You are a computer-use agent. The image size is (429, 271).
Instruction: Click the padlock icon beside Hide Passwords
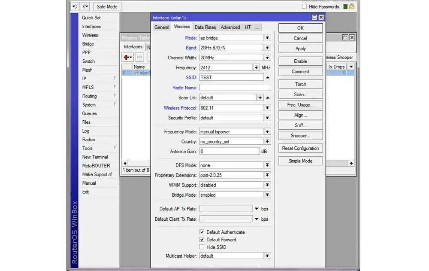click(352, 6)
